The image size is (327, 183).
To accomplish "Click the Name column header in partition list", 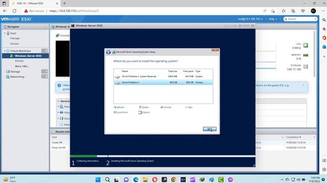I will click(x=125, y=71).
